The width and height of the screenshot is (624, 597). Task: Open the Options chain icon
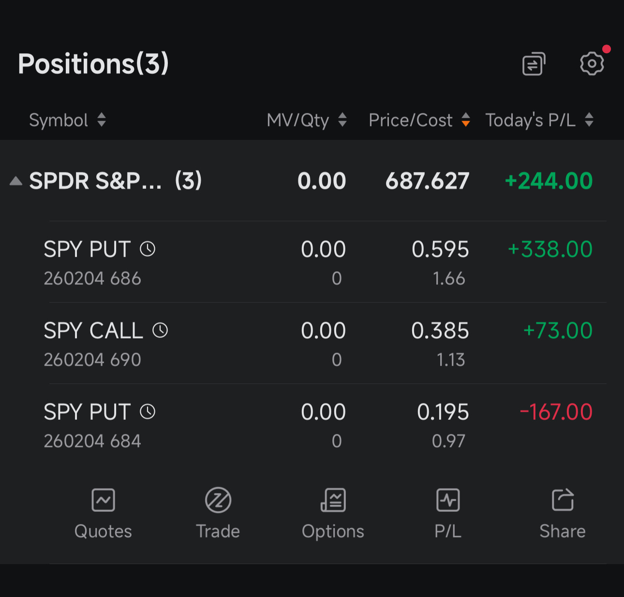[333, 500]
